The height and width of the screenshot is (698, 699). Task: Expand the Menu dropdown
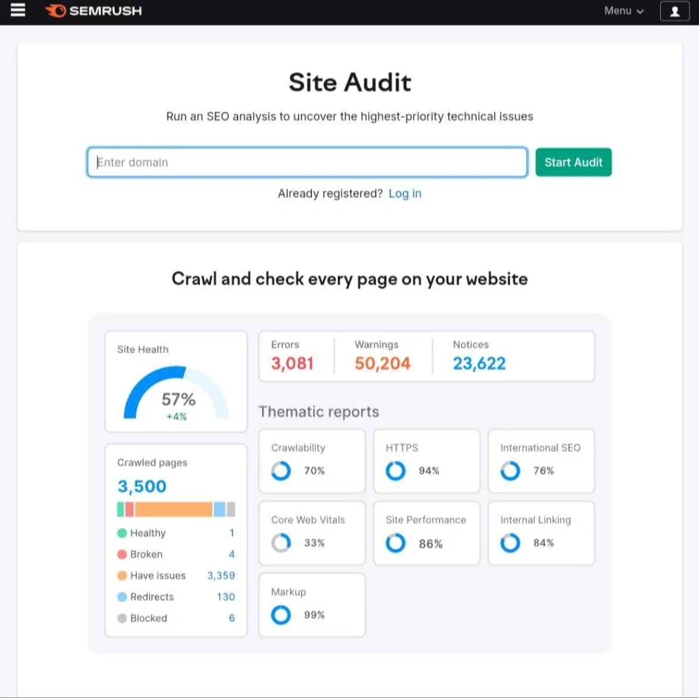[x=624, y=11]
